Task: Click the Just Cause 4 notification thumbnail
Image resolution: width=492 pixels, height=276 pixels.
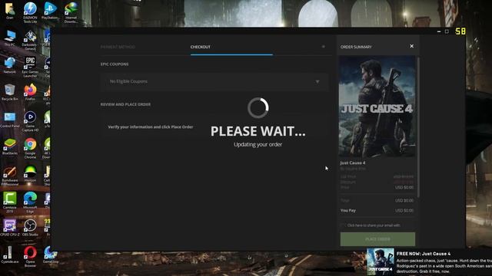Action: tap(381, 262)
